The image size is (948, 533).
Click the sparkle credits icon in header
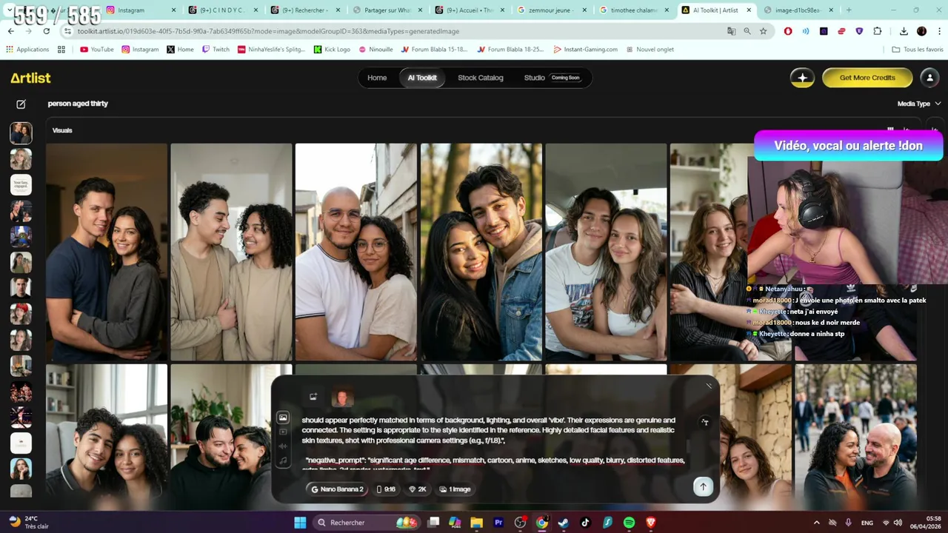802,78
